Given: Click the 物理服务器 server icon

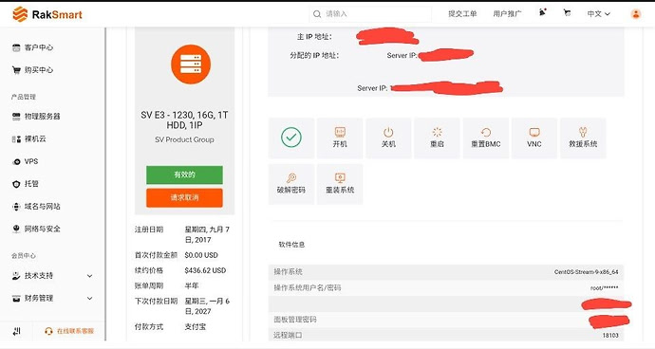Looking at the screenshot, I should [x=16, y=117].
